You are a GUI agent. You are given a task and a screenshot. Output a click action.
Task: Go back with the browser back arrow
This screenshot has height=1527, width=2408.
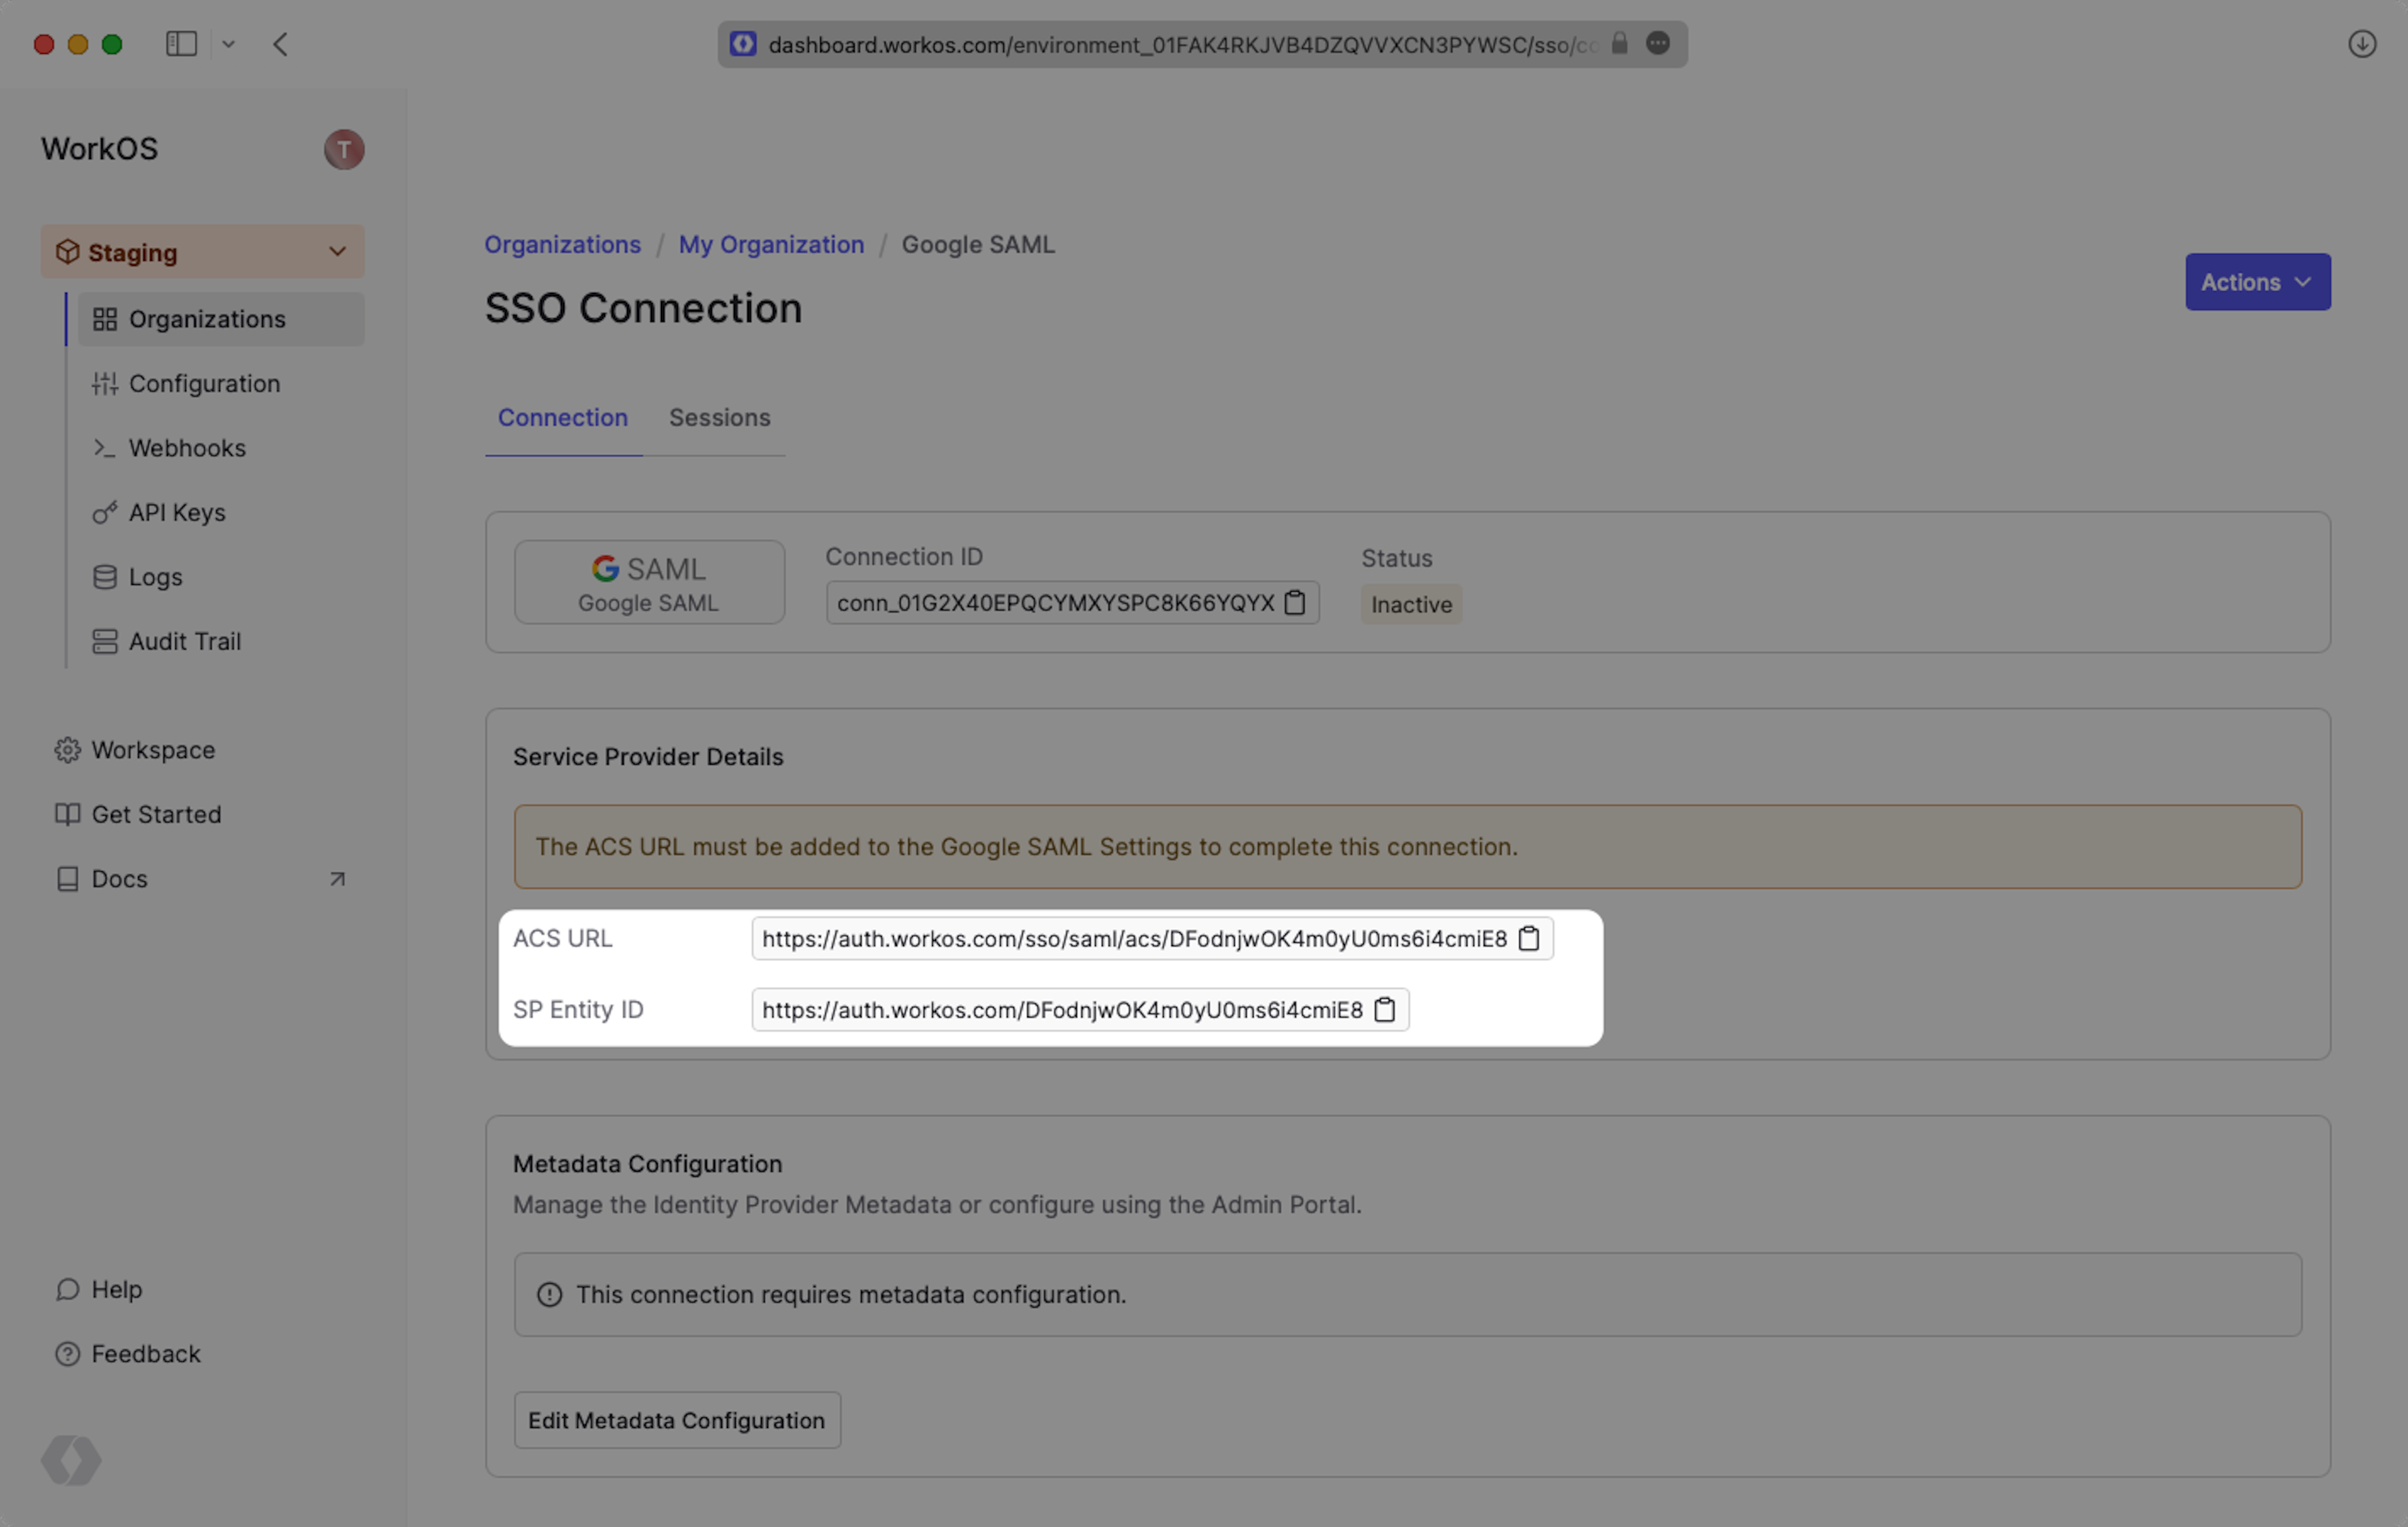click(281, 44)
